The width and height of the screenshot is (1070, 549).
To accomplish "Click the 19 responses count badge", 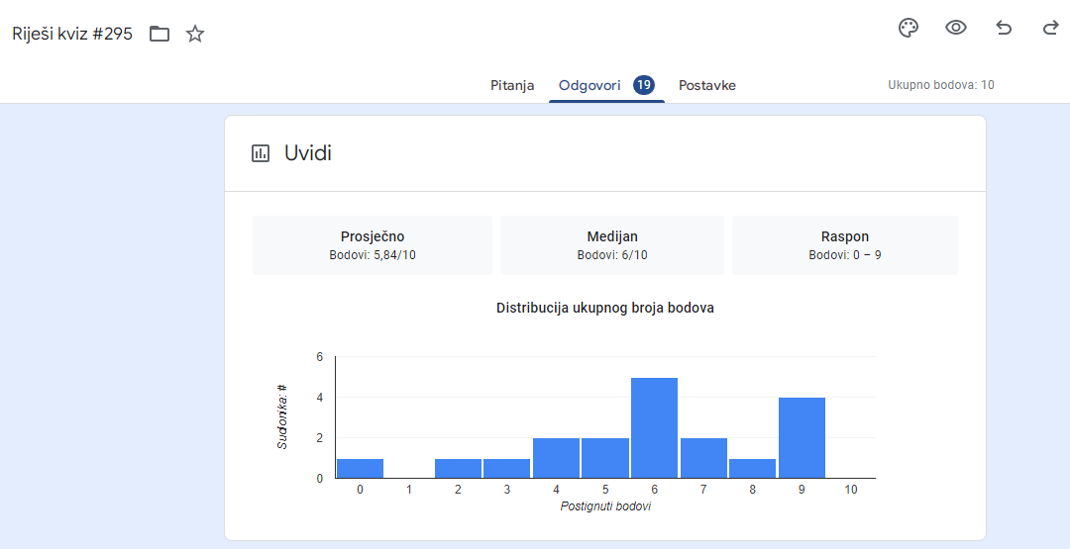I will pos(644,85).
